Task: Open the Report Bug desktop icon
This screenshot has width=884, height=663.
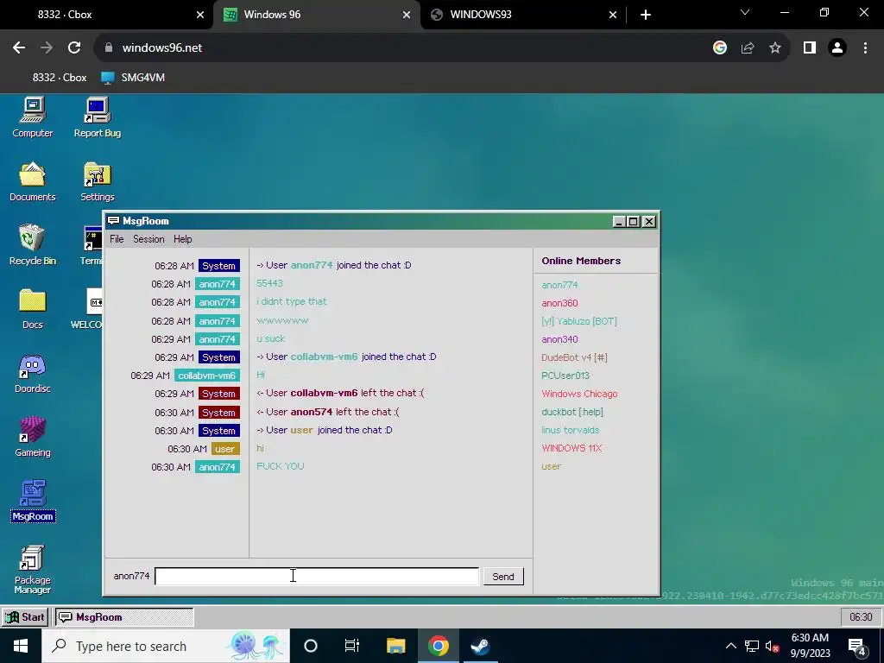Action: tap(97, 117)
